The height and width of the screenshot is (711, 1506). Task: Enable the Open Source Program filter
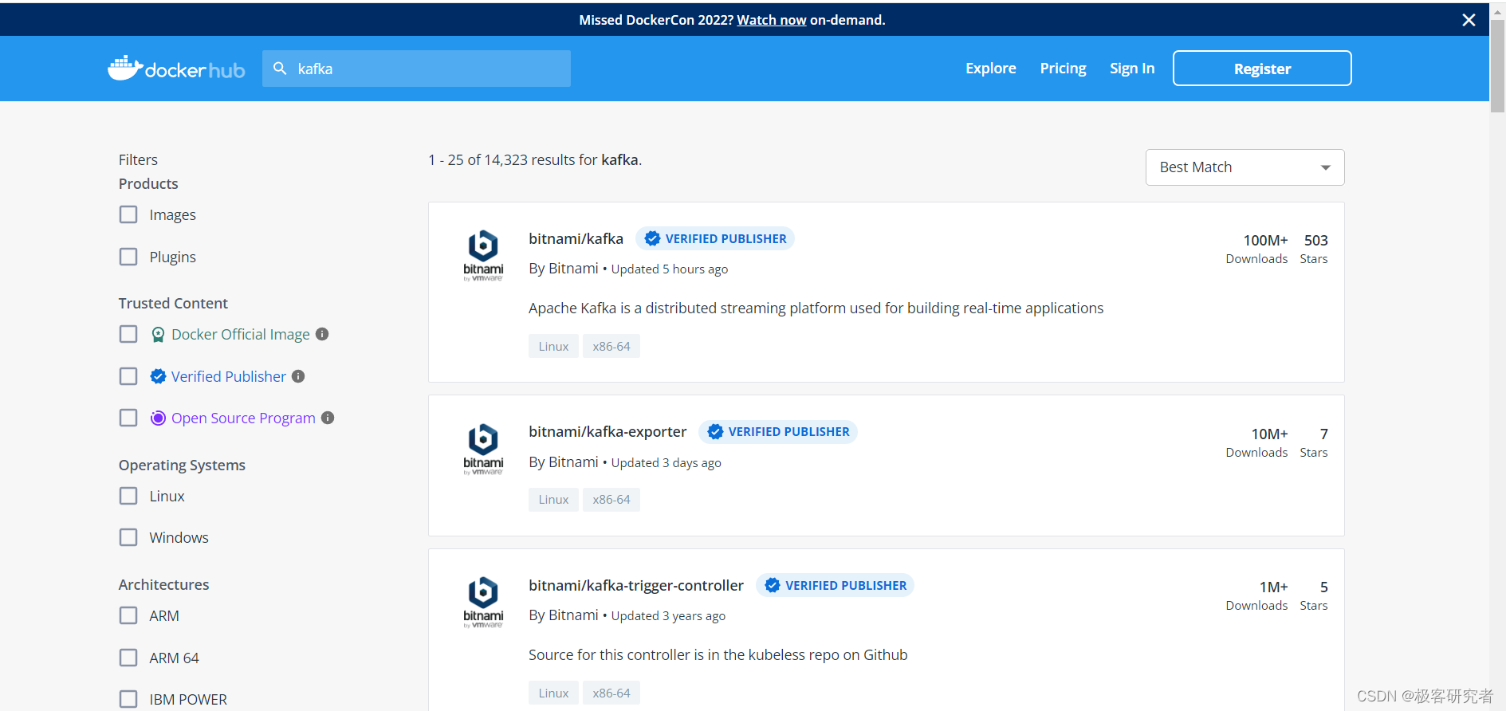pyautogui.click(x=128, y=418)
